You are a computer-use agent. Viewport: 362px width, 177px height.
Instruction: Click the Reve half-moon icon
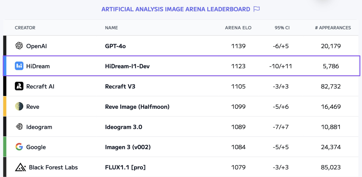tap(19, 106)
